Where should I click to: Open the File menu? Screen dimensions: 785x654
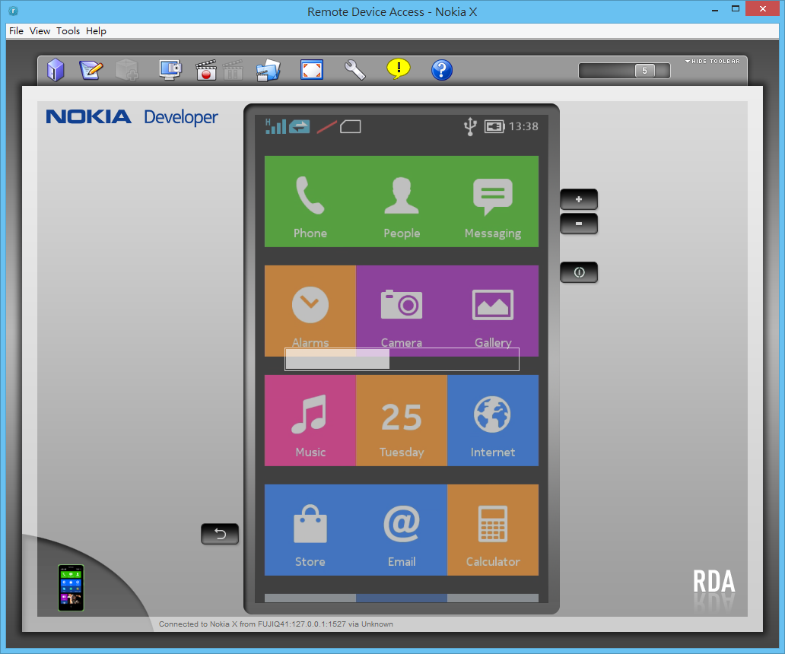(16, 31)
